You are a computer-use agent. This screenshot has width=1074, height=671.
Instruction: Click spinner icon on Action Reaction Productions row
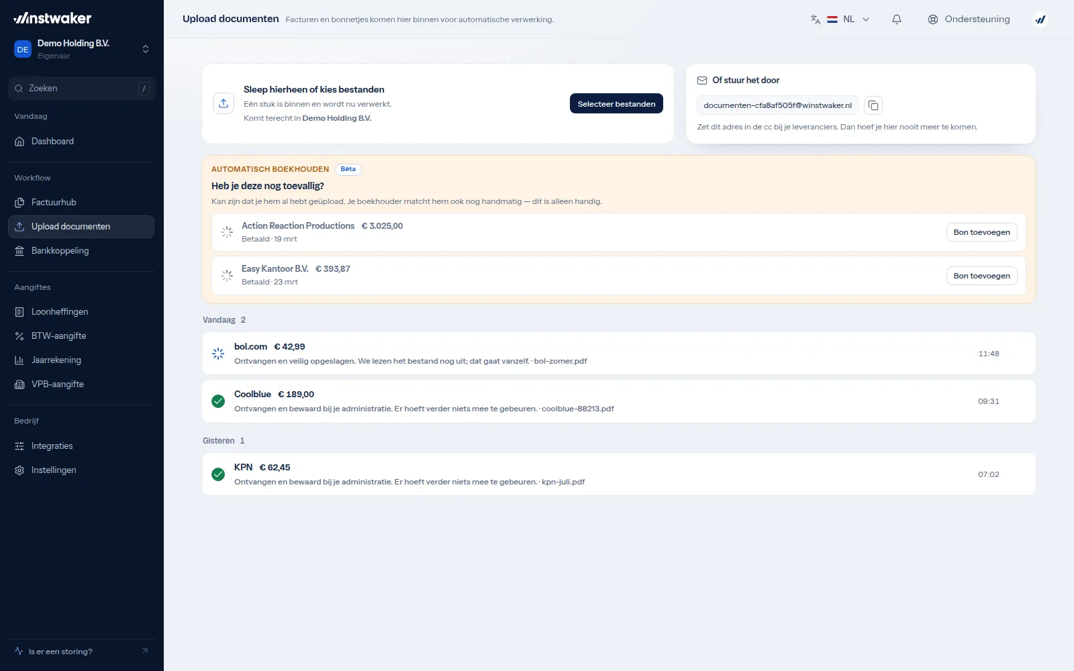(x=227, y=232)
